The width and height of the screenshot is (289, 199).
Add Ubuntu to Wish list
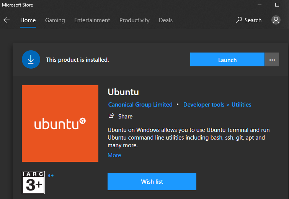coord(152,182)
